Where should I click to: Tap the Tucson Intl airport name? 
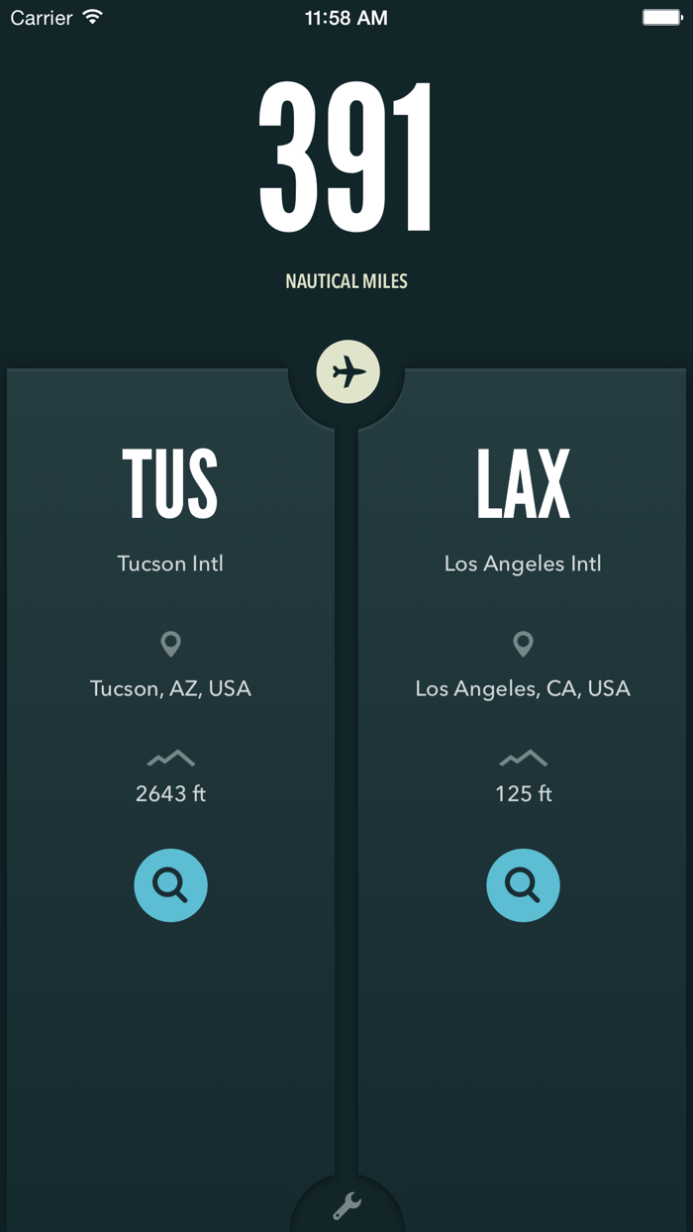[x=170, y=564]
